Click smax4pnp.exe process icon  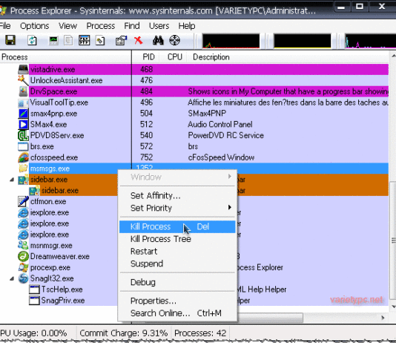tap(23, 114)
